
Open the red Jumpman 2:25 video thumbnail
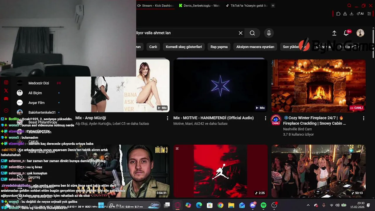point(220,171)
